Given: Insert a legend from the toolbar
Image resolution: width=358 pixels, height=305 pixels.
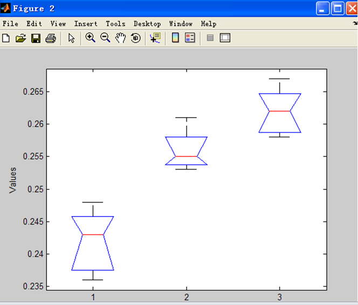Looking at the screenshot, I should tap(190, 38).
